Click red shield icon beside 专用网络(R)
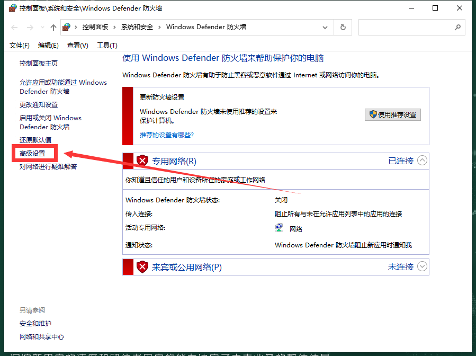This screenshot has height=356, width=476. 142,161
